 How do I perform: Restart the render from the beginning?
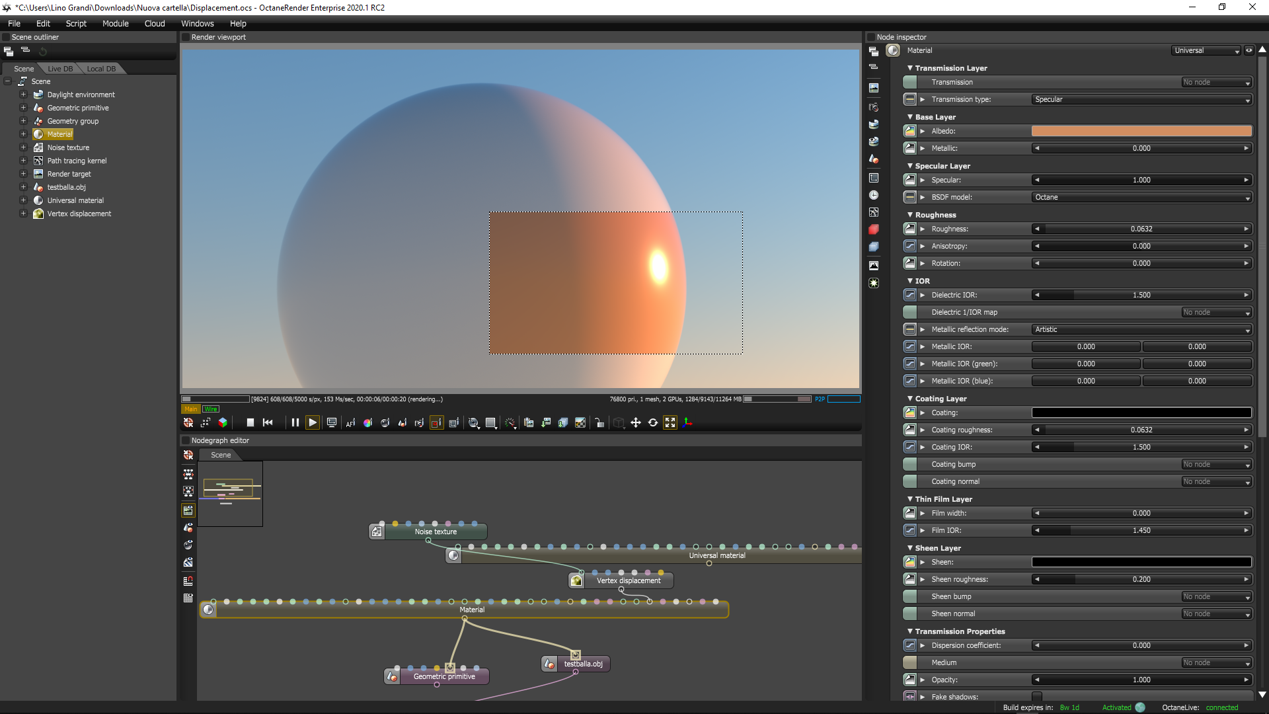pyautogui.click(x=268, y=422)
